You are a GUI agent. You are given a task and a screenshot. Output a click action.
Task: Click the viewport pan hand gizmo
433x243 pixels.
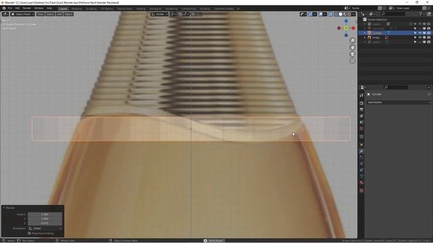(352, 47)
